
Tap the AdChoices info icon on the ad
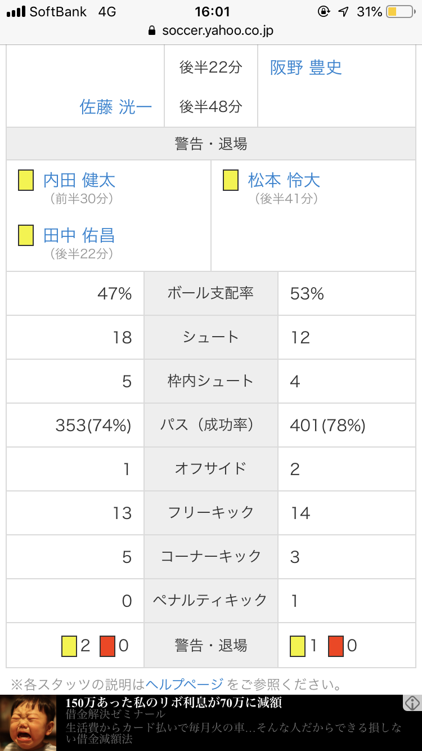412,703
